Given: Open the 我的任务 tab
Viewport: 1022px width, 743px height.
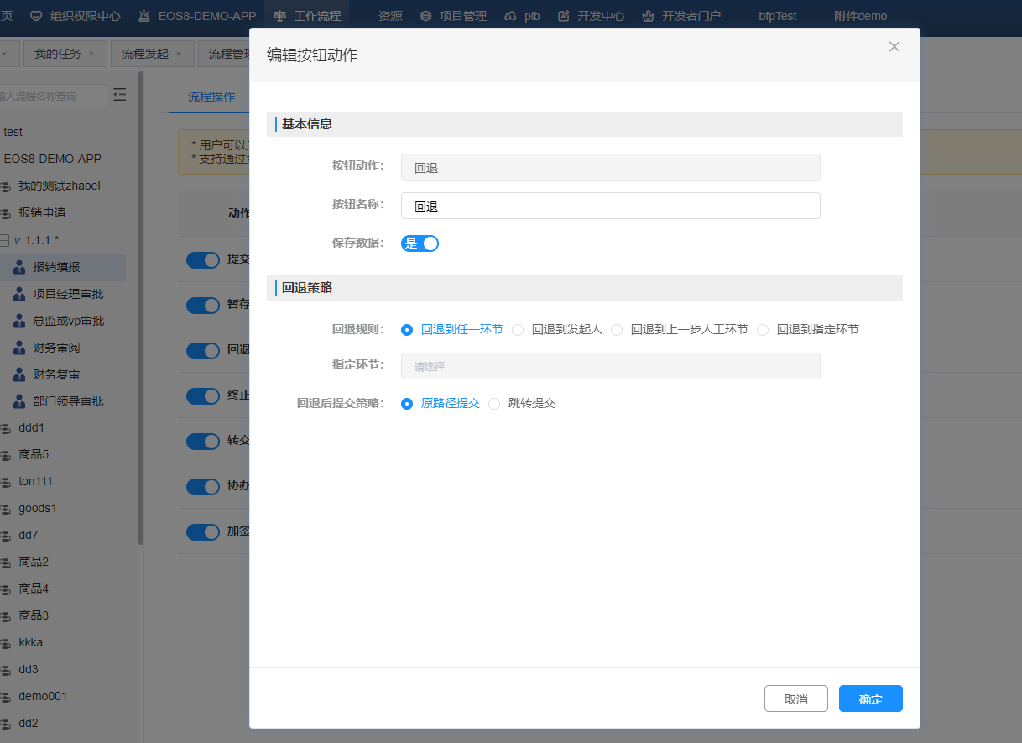Looking at the screenshot, I should 58,54.
